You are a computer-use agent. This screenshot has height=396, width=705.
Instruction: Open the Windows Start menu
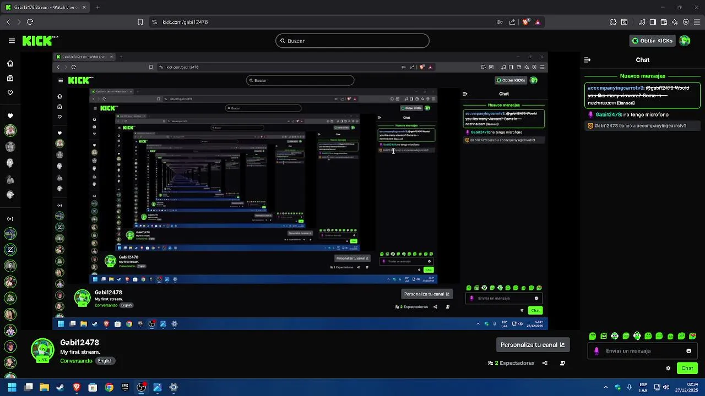(12, 387)
